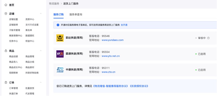Image resolution: width=217 pixels, height=96 pixels.
Task: Open 数据授权 in the sidebar
Action: pyautogui.click(x=30, y=35)
